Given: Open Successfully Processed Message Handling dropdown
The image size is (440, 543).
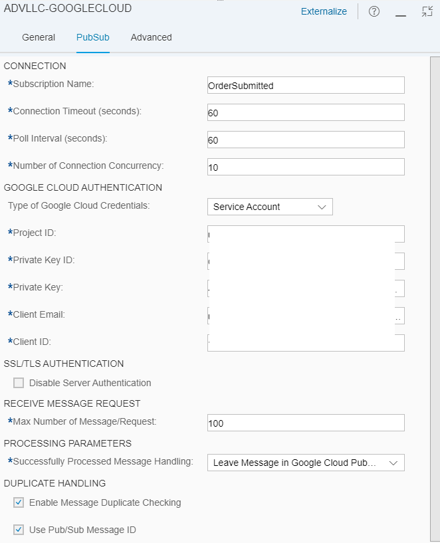Looking at the screenshot, I should [305, 463].
